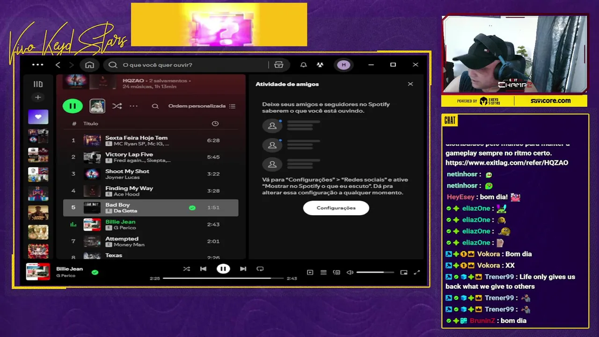This screenshot has height=337, width=599.
Task: Enter full screen player
Action: coord(417,272)
